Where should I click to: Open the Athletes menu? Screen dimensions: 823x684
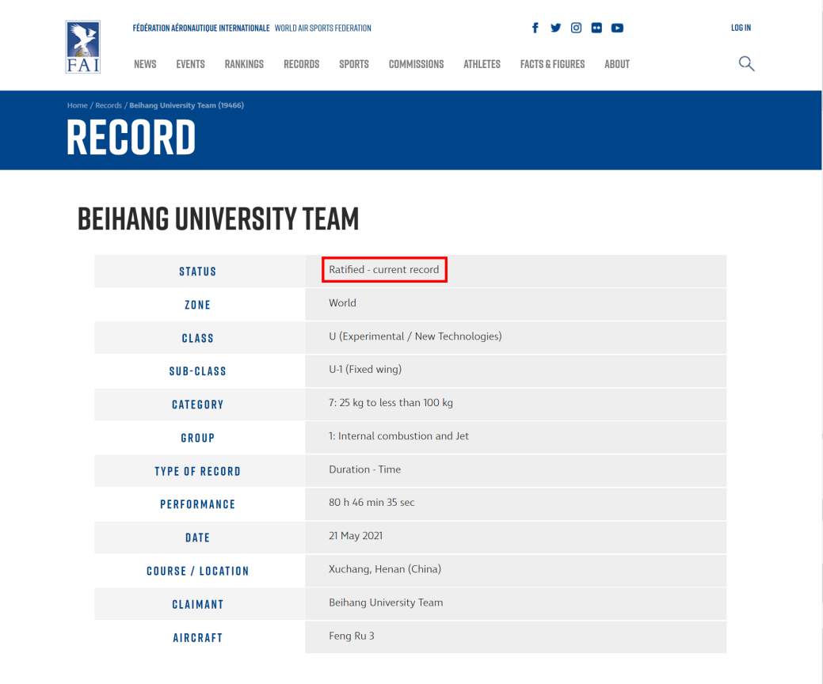pyautogui.click(x=482, y=64)
